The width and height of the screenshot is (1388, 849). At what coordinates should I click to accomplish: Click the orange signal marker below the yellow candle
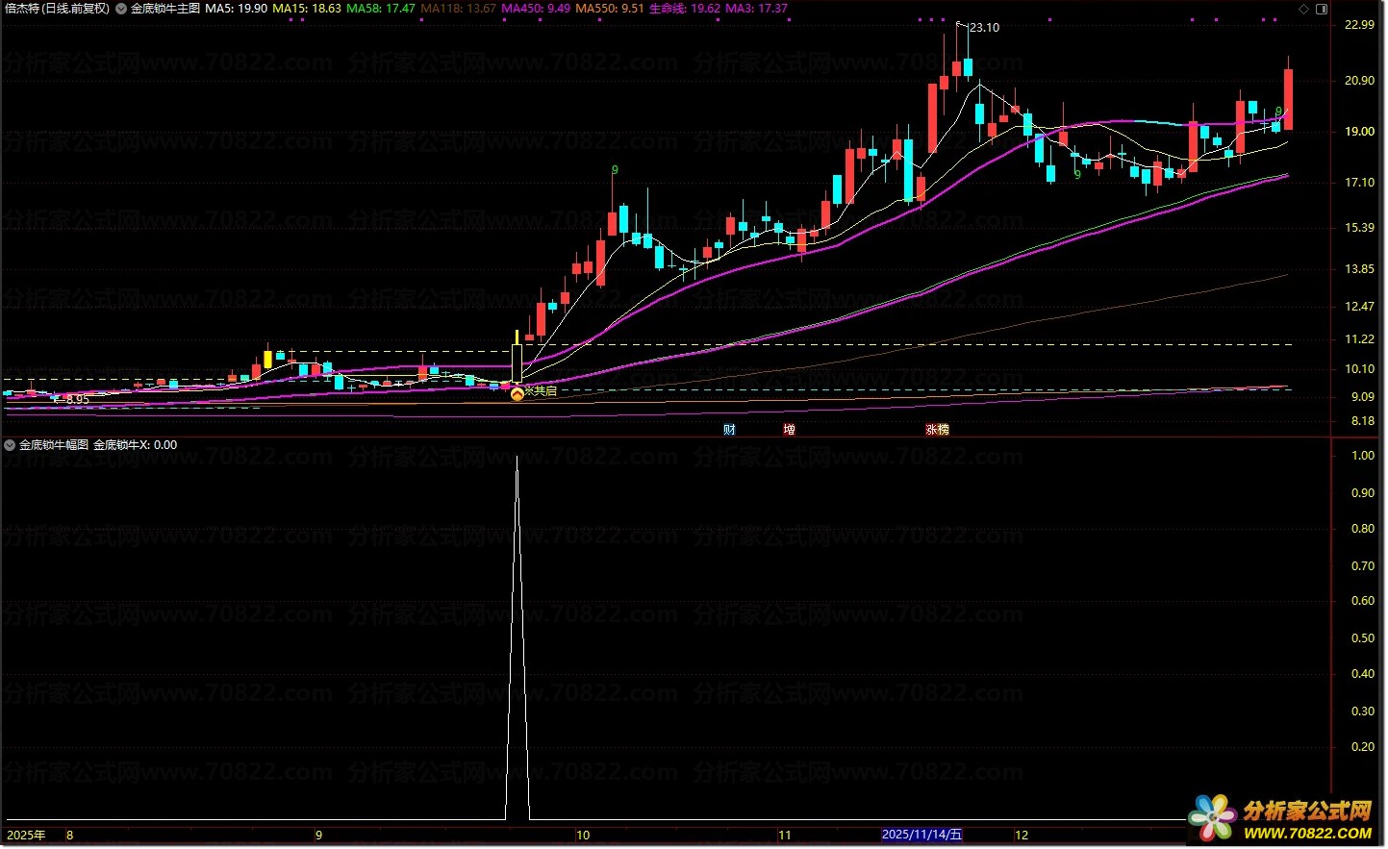tap(517, 392)
